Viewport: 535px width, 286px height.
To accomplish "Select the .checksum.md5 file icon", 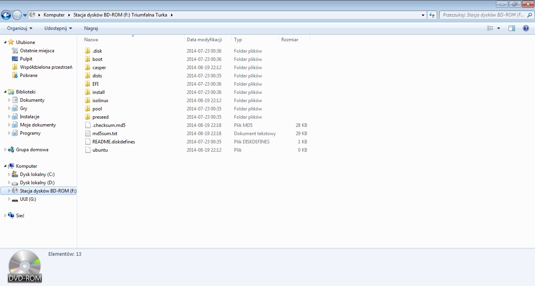I will 88,125.
